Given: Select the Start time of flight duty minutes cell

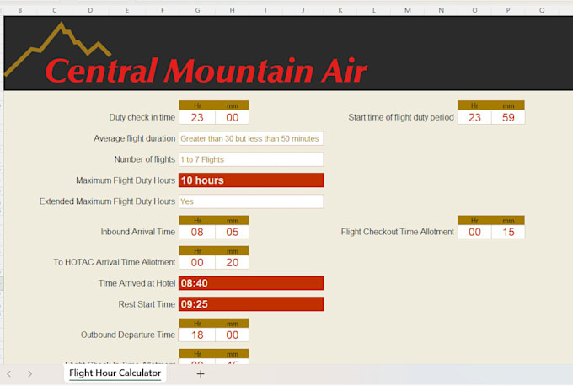Looking at the screenshot, I should pos(508,117).
